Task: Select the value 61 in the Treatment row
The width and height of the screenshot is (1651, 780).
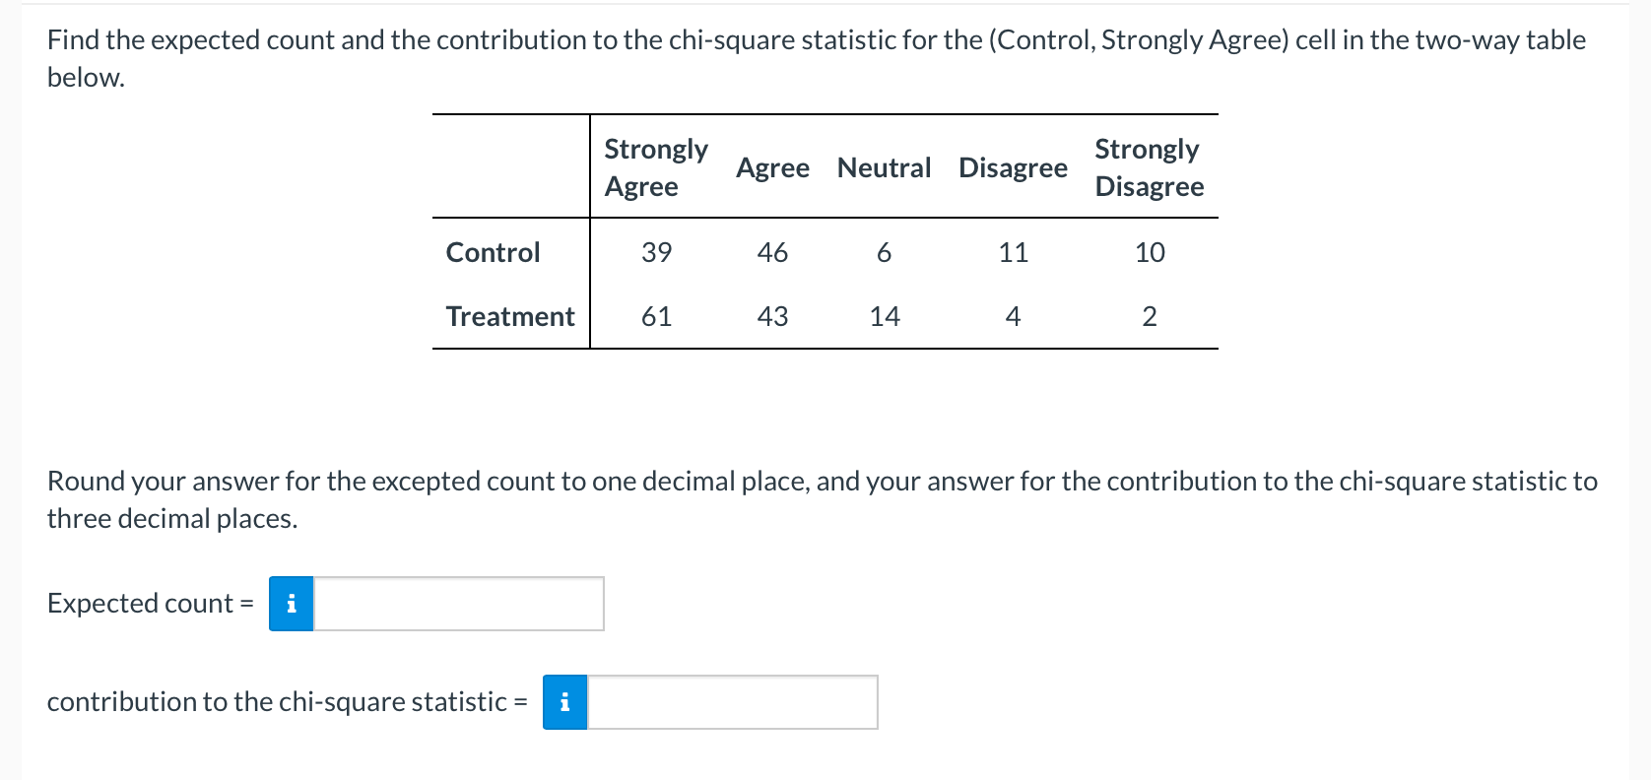Action: click(x=656, y=316)
